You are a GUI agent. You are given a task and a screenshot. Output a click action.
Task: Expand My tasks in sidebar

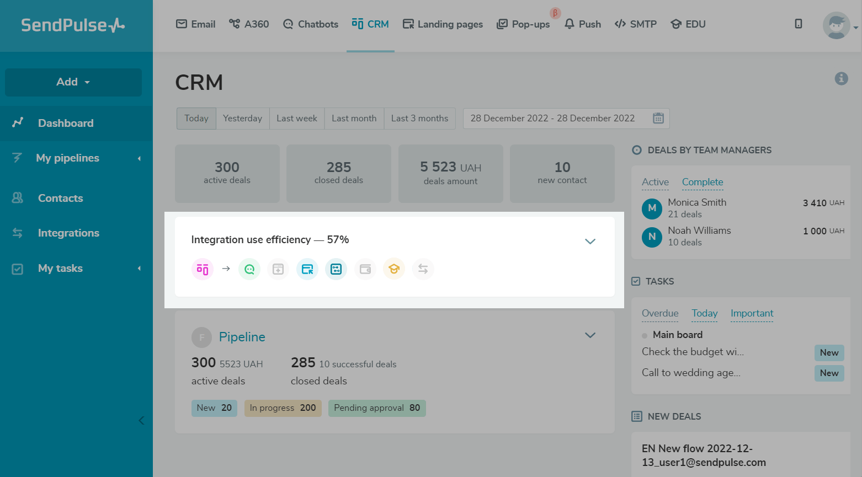pos(76,269)
